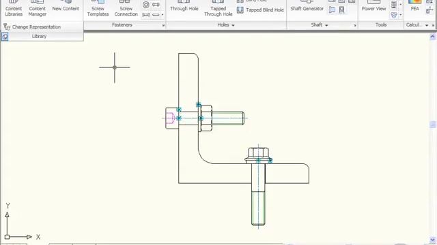The image size is (437, 245).
Task: Open the FEA calculation tool
Action: click(414, 6)
